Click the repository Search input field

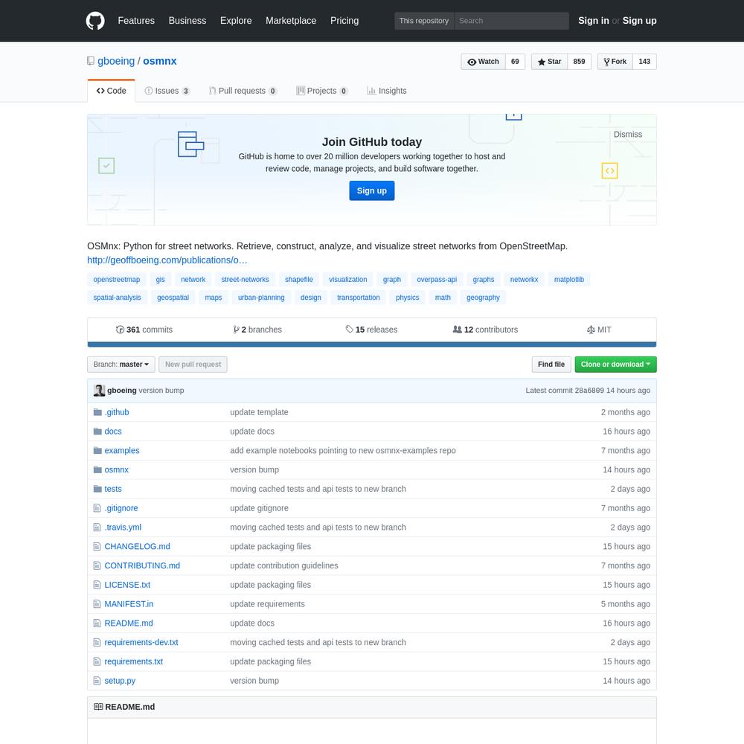click(x=512, y=21)
